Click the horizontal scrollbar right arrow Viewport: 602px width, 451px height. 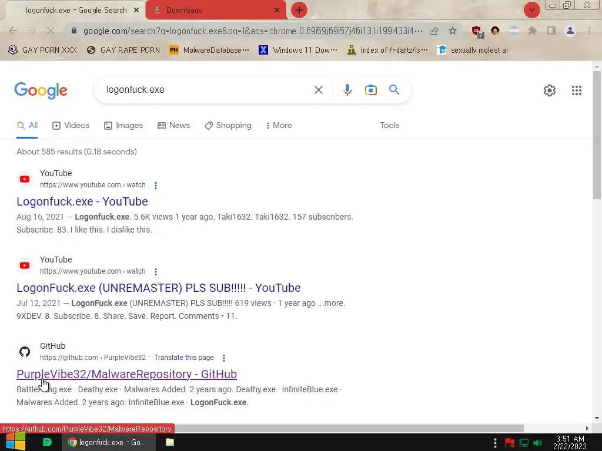pyautogui.click(x=587, y=428)
